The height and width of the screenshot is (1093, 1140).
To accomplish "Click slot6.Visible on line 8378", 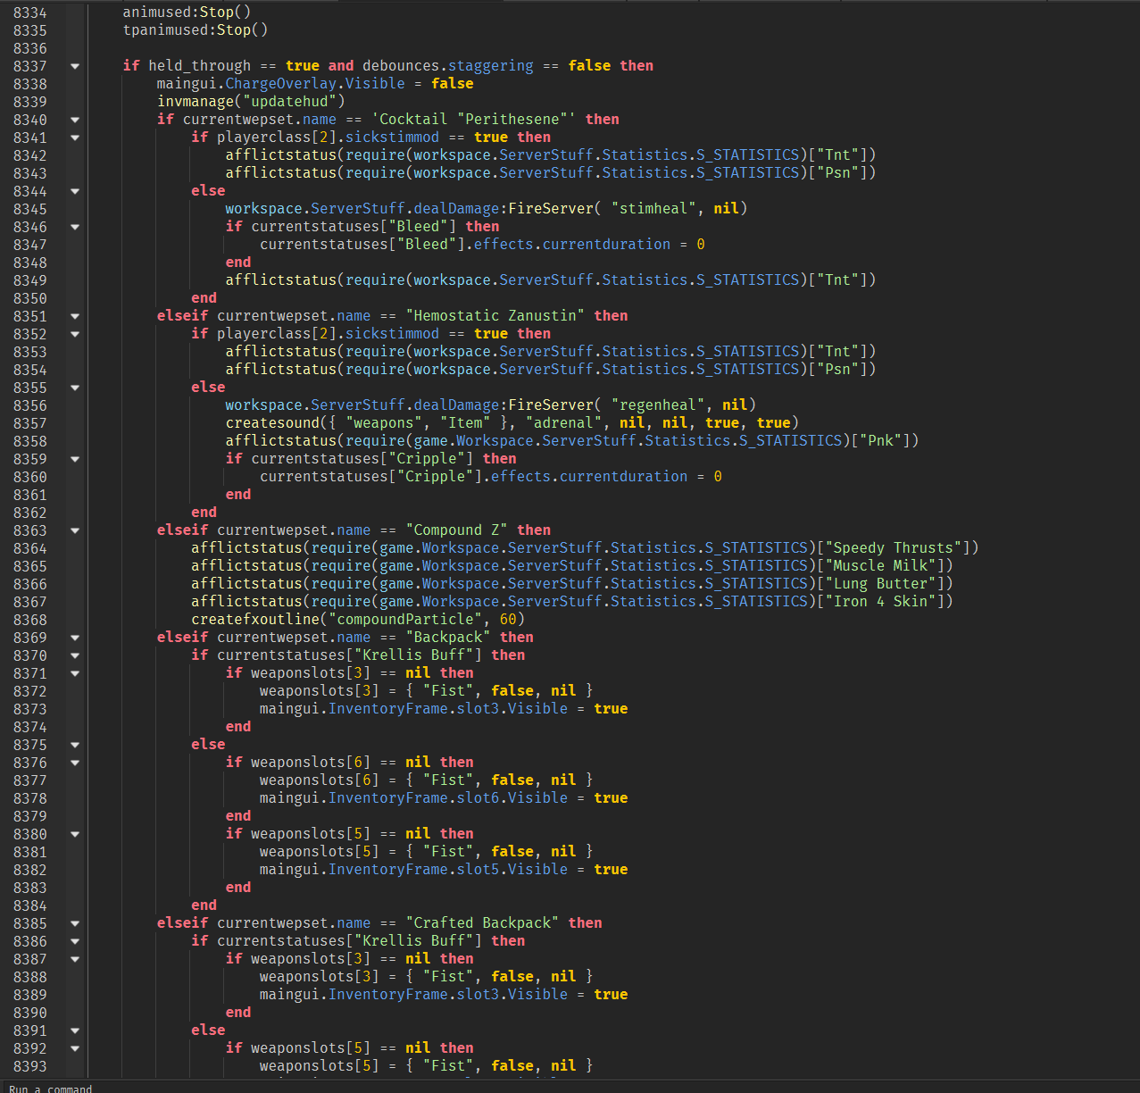I will pyautogui.click(x=512, y=798).
